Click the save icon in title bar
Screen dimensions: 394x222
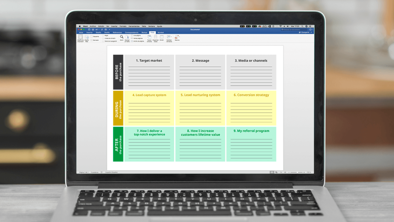(93, 29)
